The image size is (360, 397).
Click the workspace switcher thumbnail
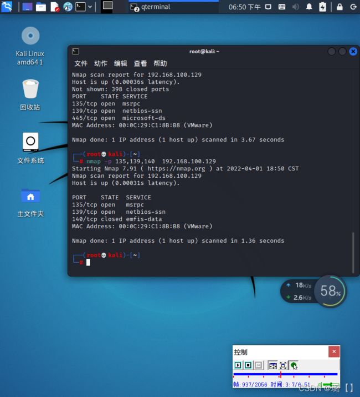click(x=107, y=6)
